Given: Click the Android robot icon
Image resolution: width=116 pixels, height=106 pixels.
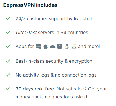Looking at the screenshot, I should coord(52,47).
